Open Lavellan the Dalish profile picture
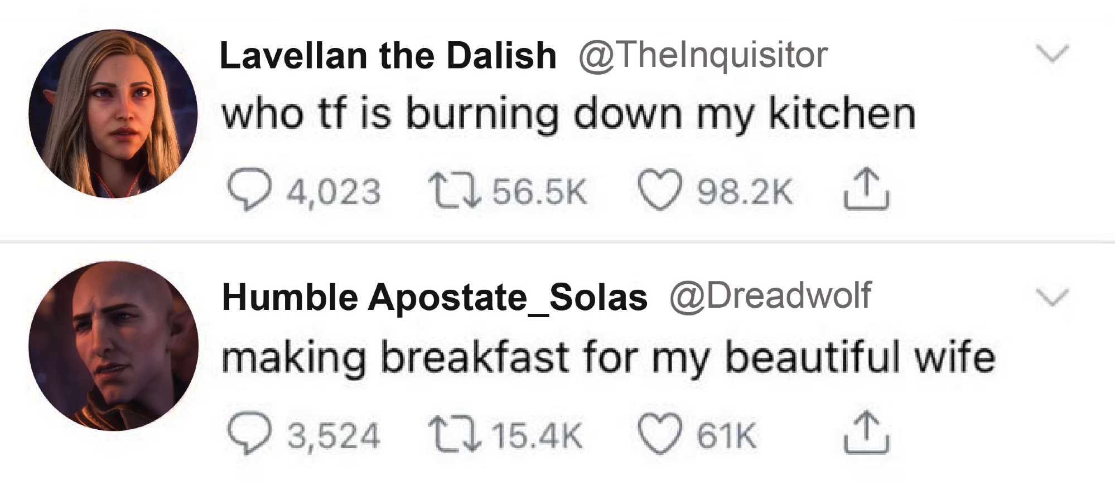 113,114
